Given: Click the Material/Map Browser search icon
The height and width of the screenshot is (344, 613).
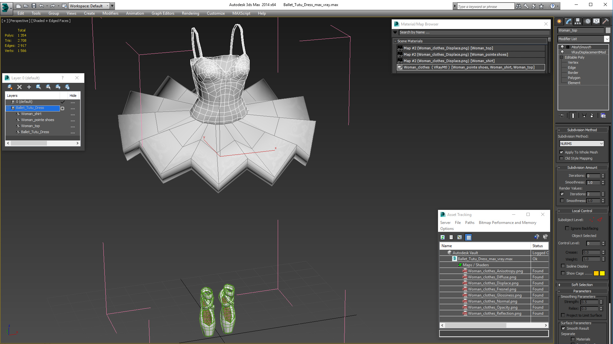Looking at the screenshot, I should click(x=396, y=32).
